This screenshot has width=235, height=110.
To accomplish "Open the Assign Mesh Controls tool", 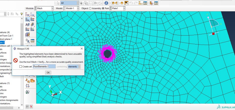I will point(27,24).
